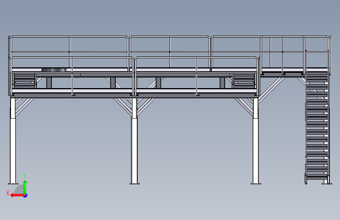Click the red X axis arrow of the triad
The width and height of the screenshot is (340, 220).
click(x=17, y=195)
